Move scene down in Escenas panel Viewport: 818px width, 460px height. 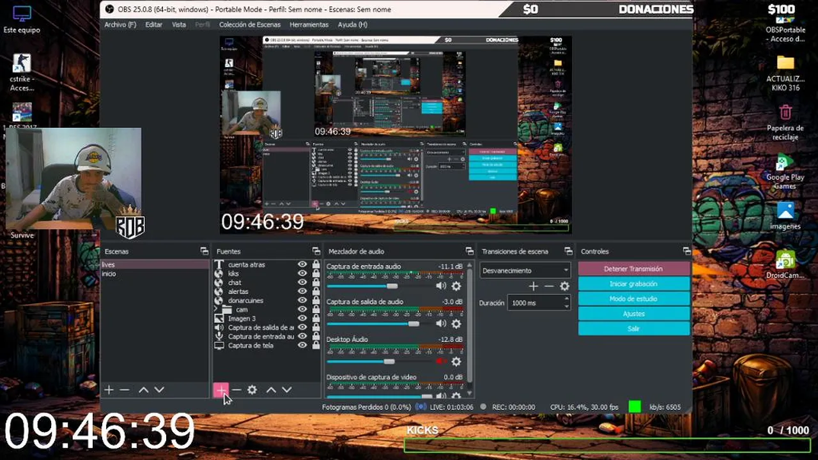point(159,390)
